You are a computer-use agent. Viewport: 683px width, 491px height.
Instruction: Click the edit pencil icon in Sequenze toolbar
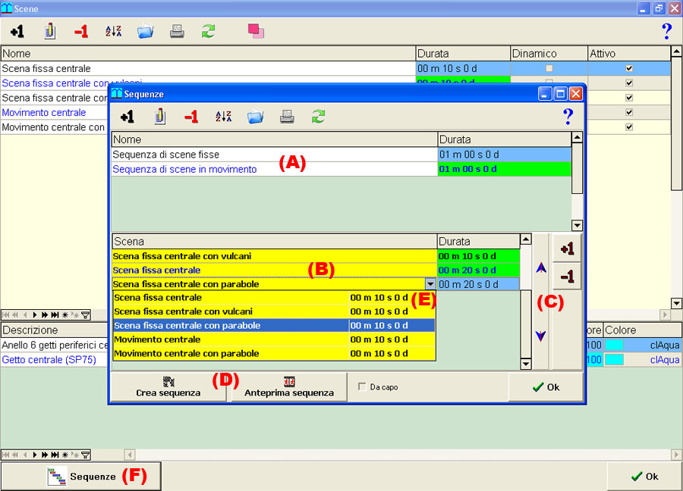(x=160, y=117)
